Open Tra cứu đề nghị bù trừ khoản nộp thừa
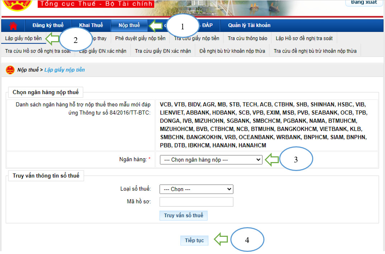The height and width of the screenshot is (254, 385). (x=315, y=51)
